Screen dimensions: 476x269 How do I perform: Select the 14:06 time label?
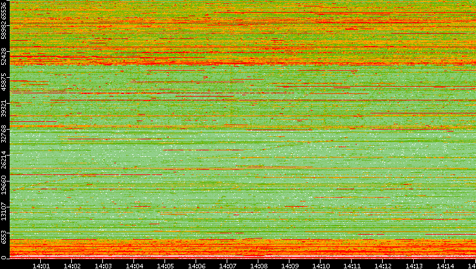196,266
